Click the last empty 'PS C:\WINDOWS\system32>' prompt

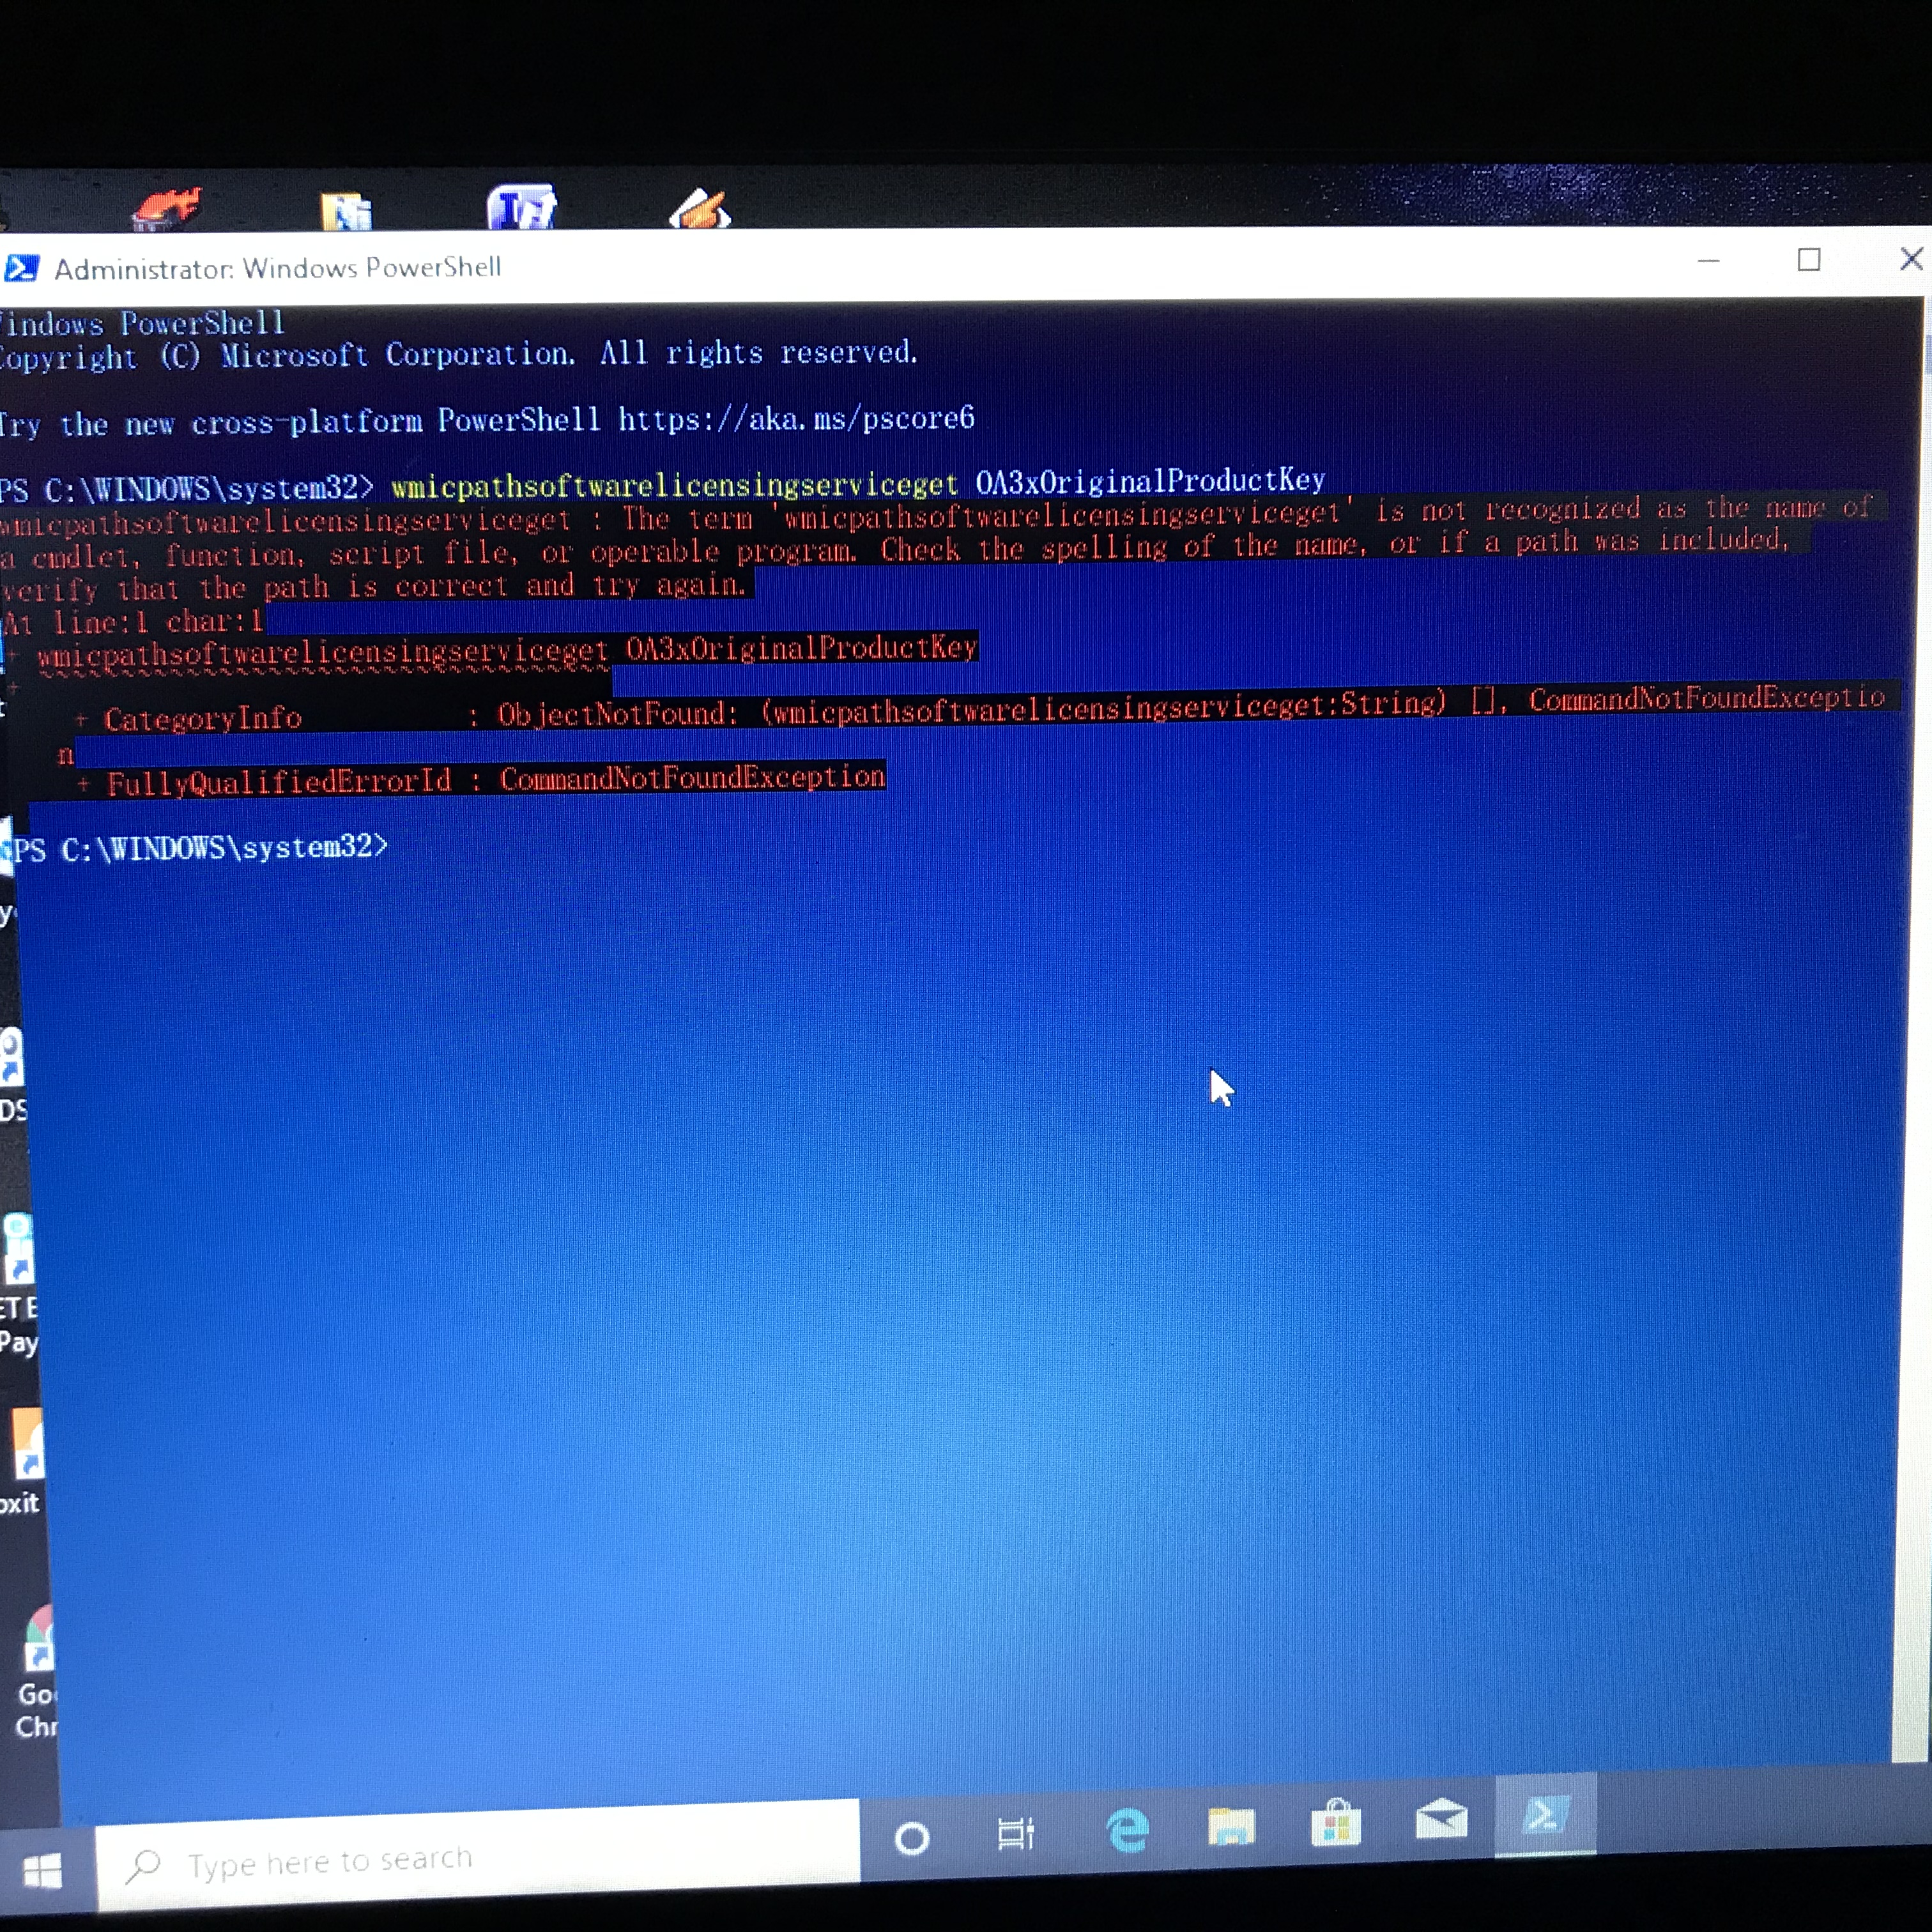click(200, 848)
